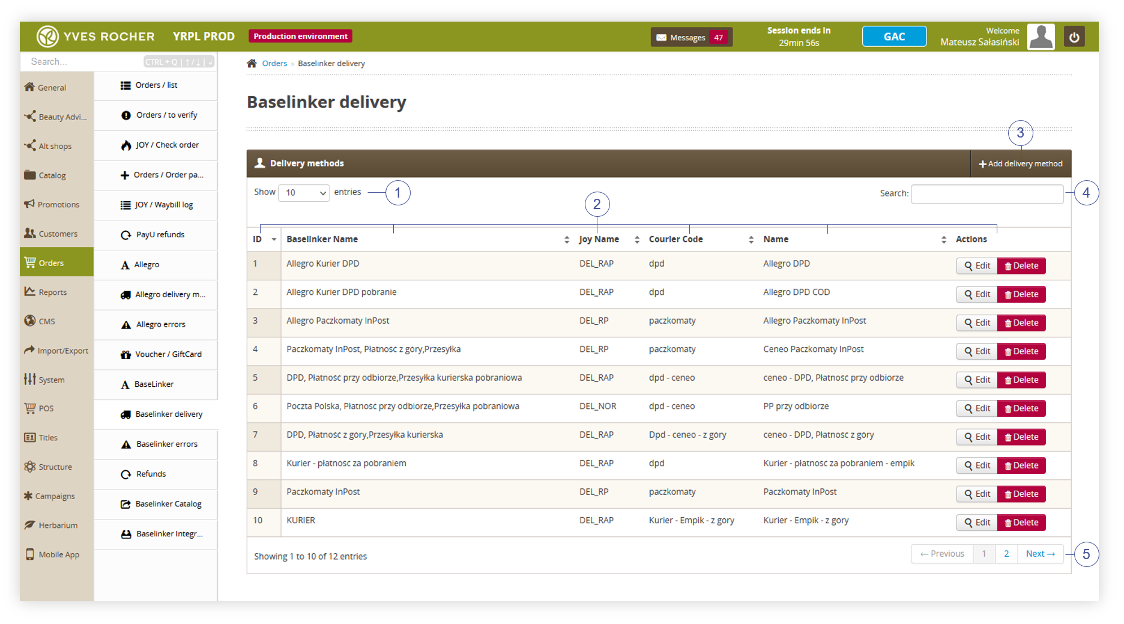1124x624 pixels.
Task: Click the Campaigns asterisk icon
Action: point(28,495)
